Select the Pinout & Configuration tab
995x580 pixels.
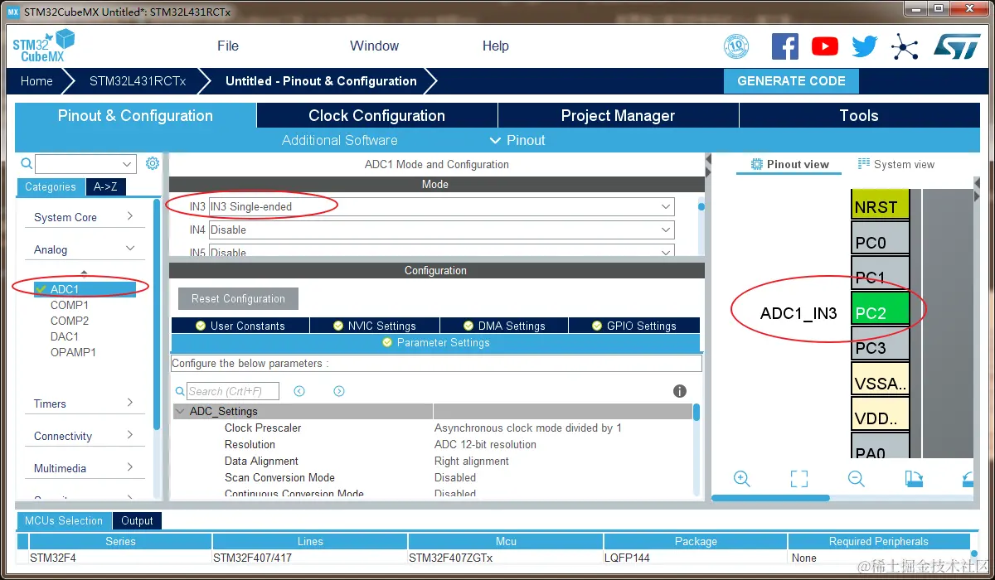135,115
